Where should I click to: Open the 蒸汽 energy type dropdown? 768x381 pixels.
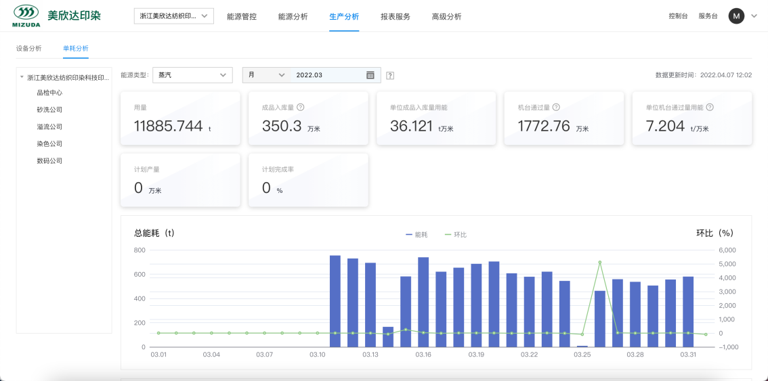pyautogui.click(x=192, y=75)
